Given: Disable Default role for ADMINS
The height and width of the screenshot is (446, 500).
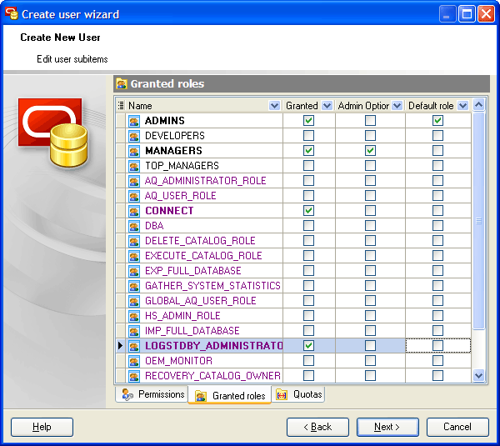Looking at the screenshot, I should click(437, 121).
